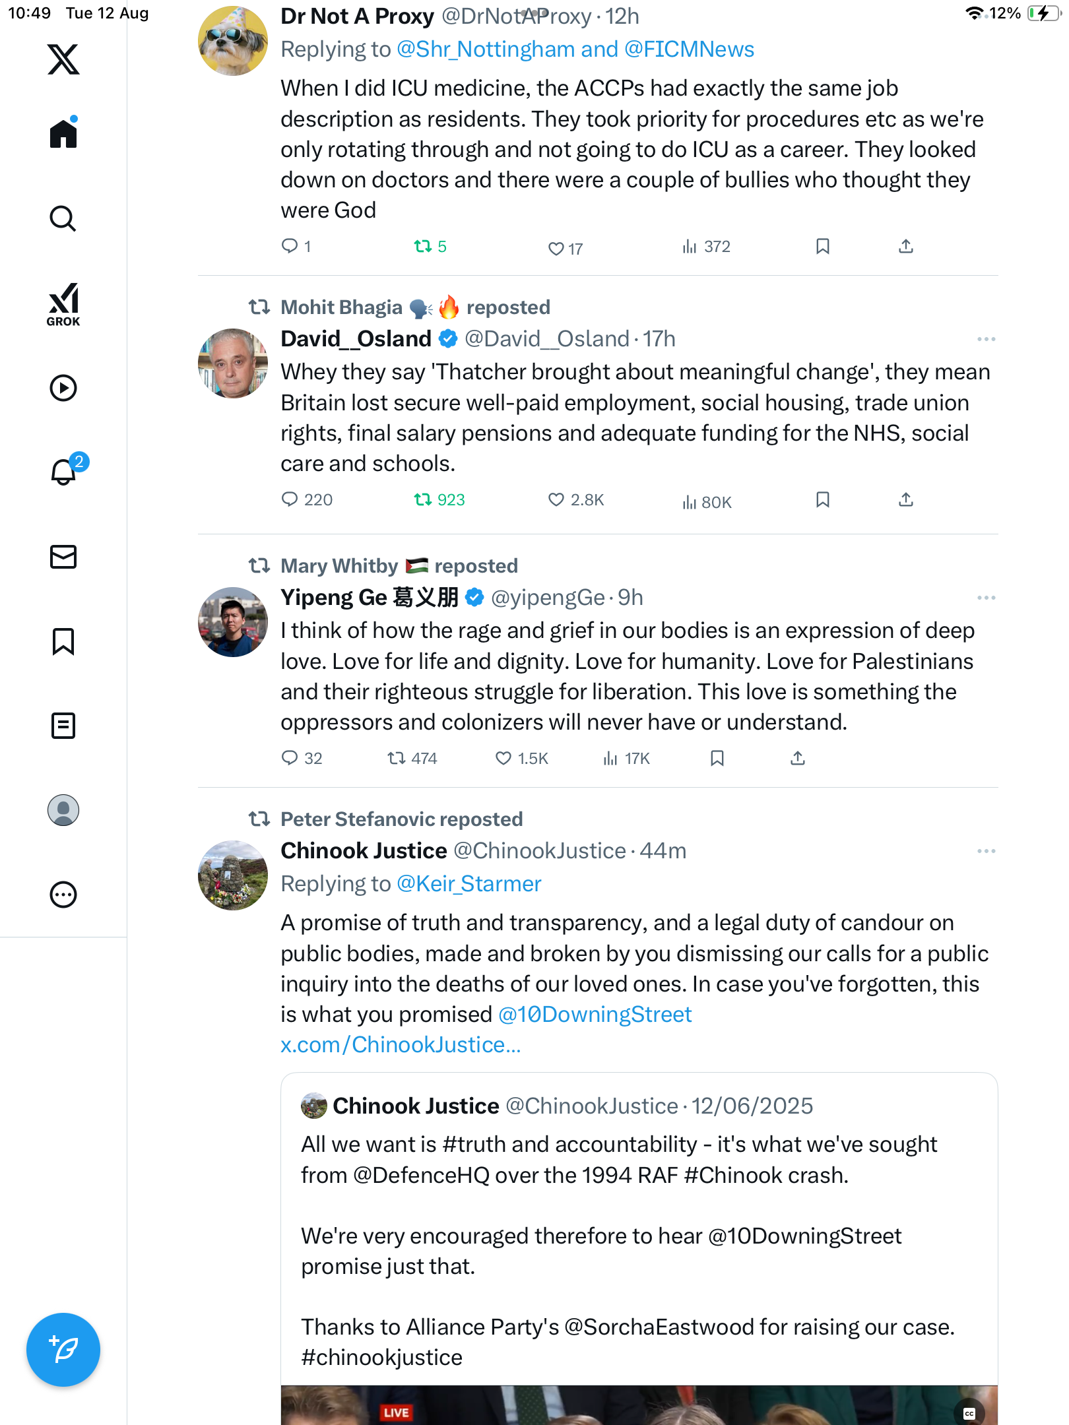Open more options on Yipeng Ge post
Screen dimensions: 1069x1425
tap(986, 598)
